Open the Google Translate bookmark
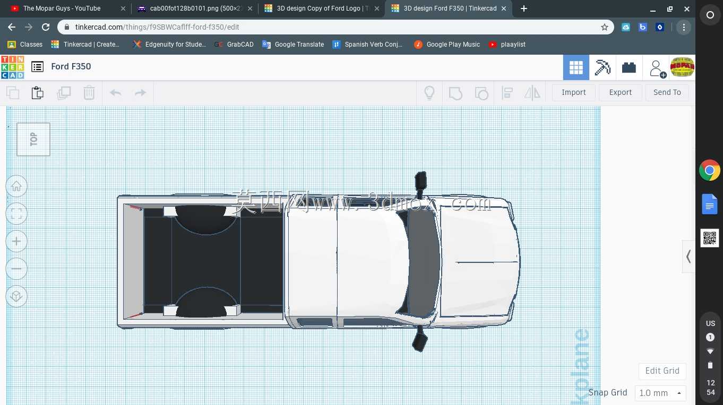 click(293, 45)
